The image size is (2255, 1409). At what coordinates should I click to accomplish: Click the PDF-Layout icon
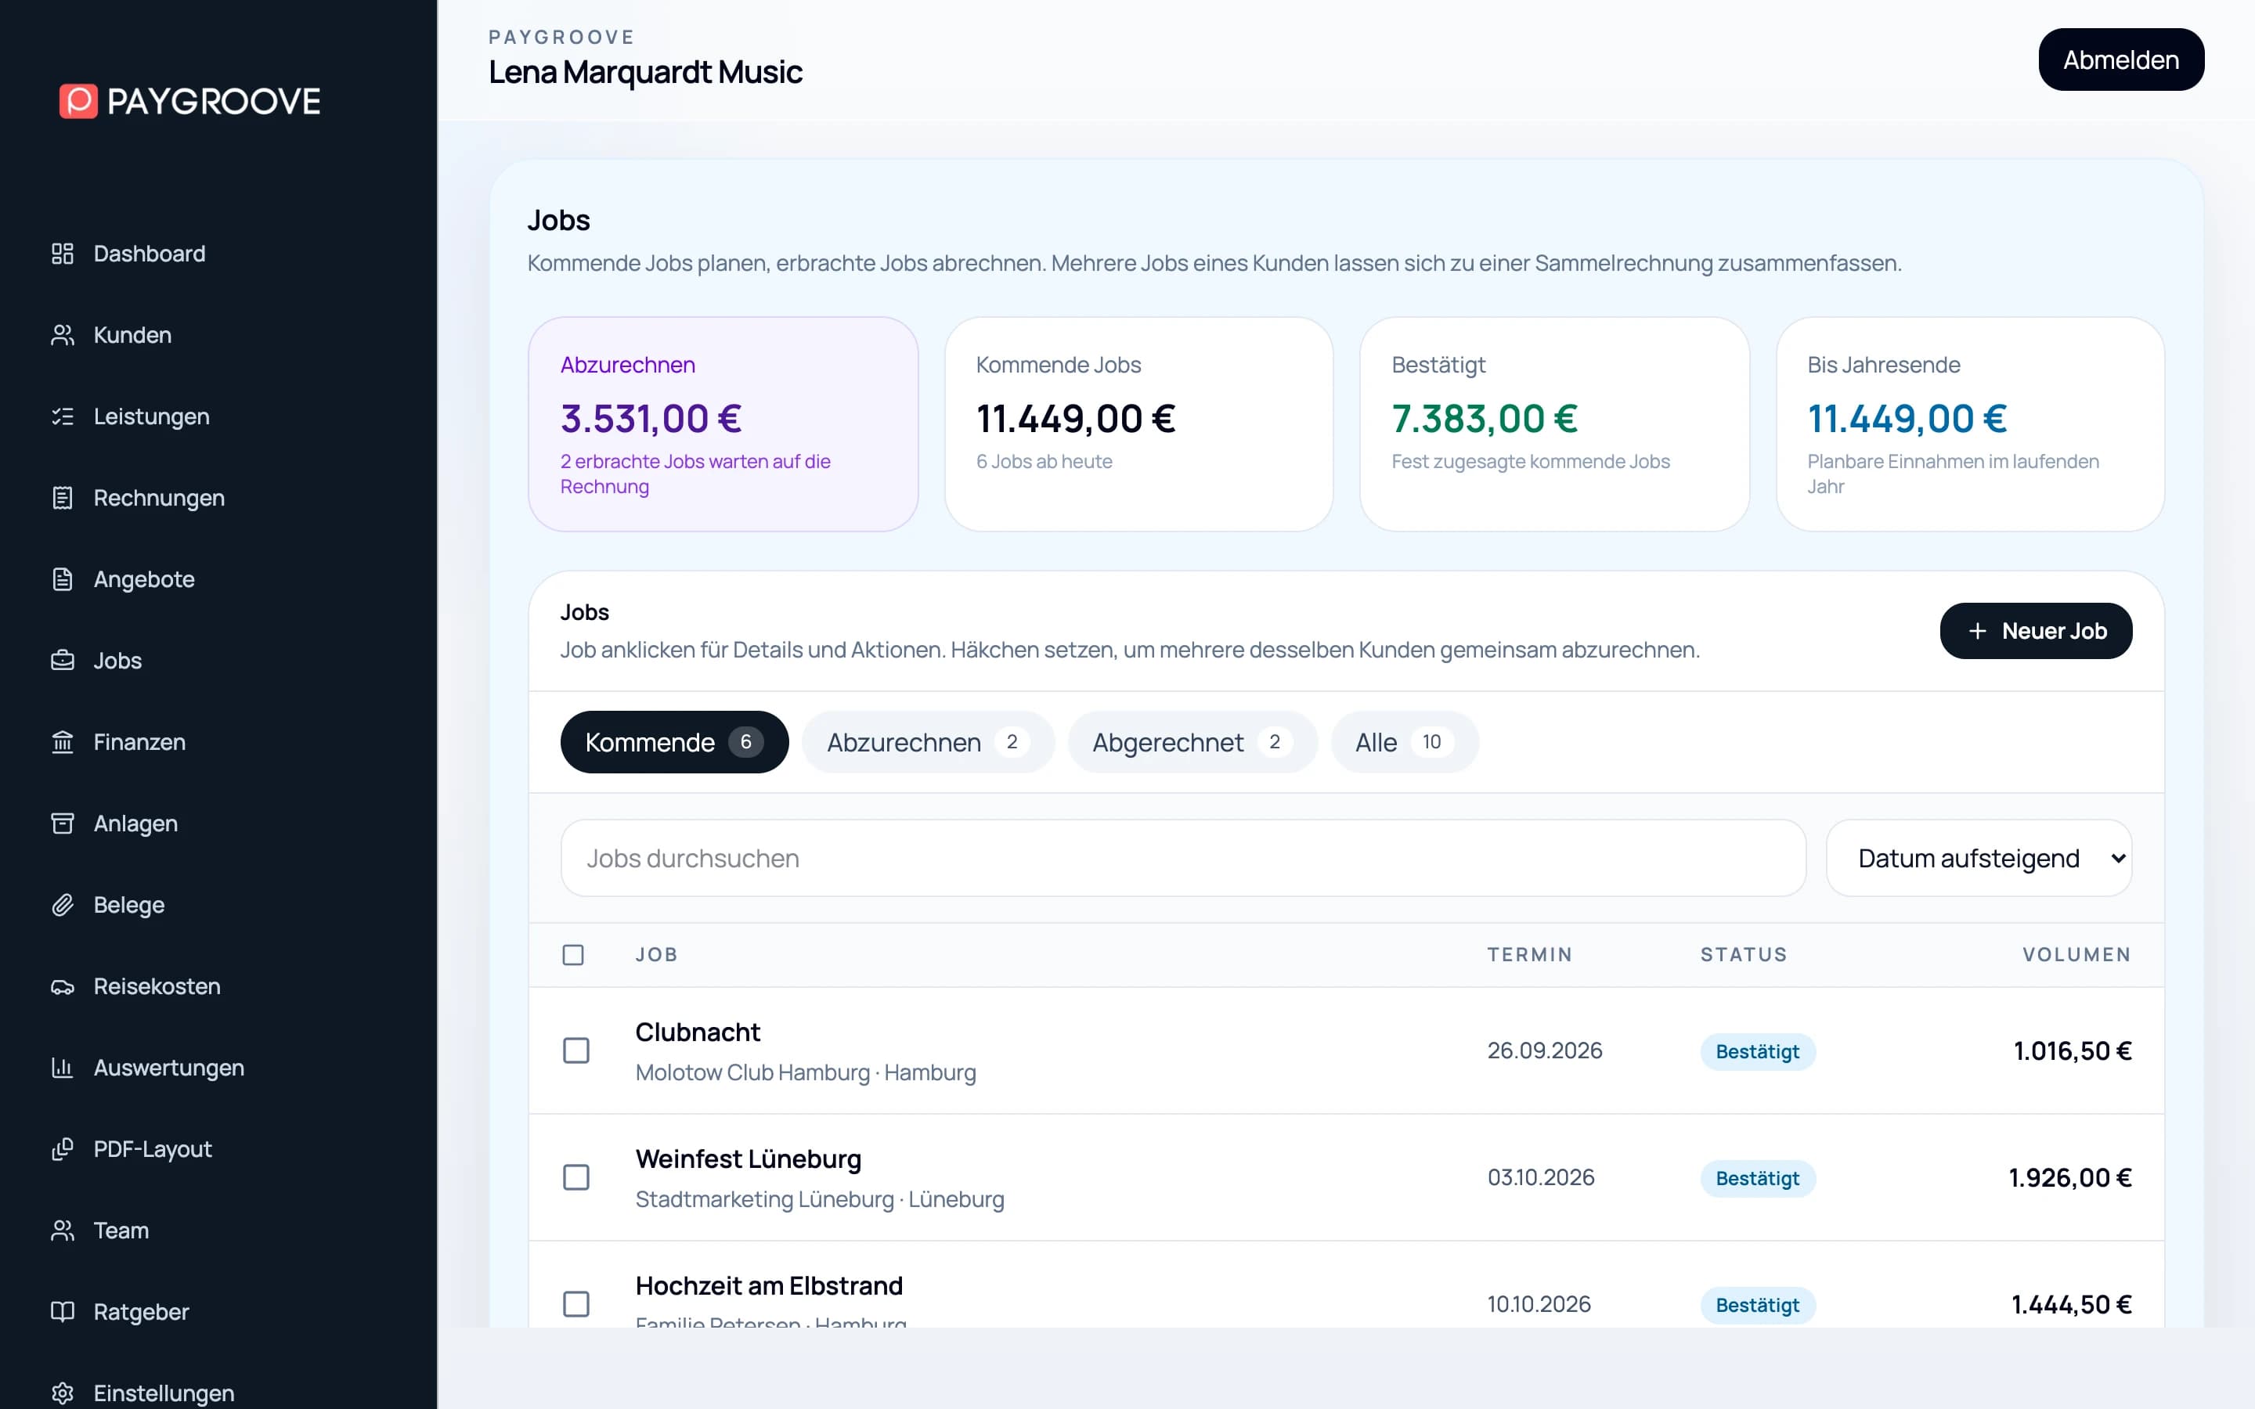tap(63, 1149)
